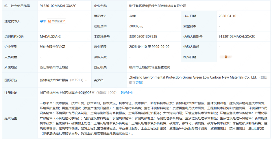Click the 成立日期 label cell
272x141 pixels.
(199, 16)
